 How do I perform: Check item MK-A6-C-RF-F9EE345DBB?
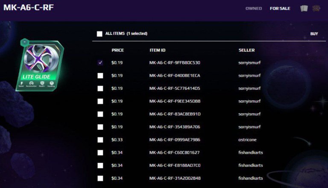(100, 101)
